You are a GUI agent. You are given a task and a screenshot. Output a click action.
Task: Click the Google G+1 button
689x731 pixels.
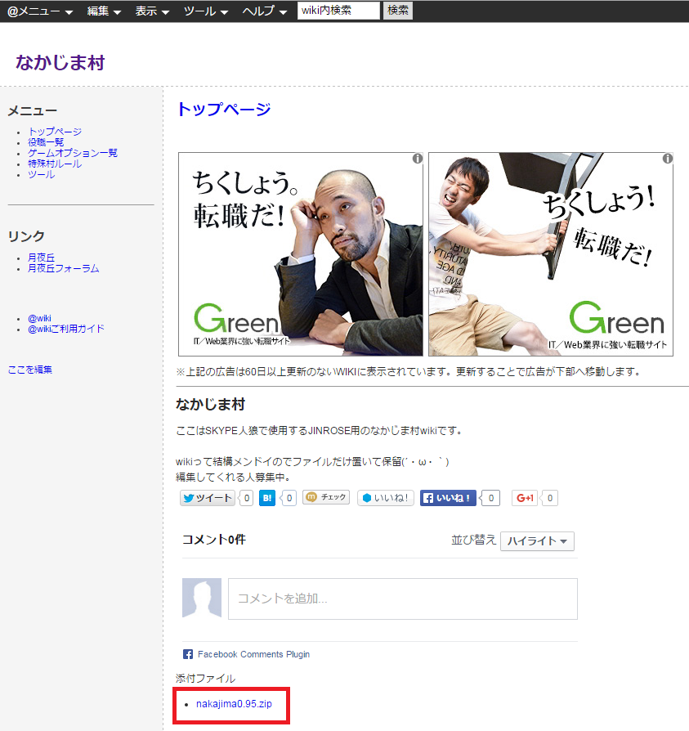pyautogui.click(x=525, y=498)
